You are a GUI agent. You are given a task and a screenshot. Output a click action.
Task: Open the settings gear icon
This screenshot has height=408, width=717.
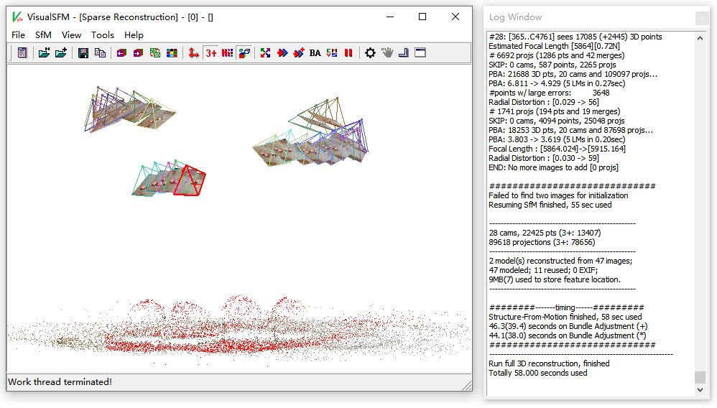click(x=370, y=53)
